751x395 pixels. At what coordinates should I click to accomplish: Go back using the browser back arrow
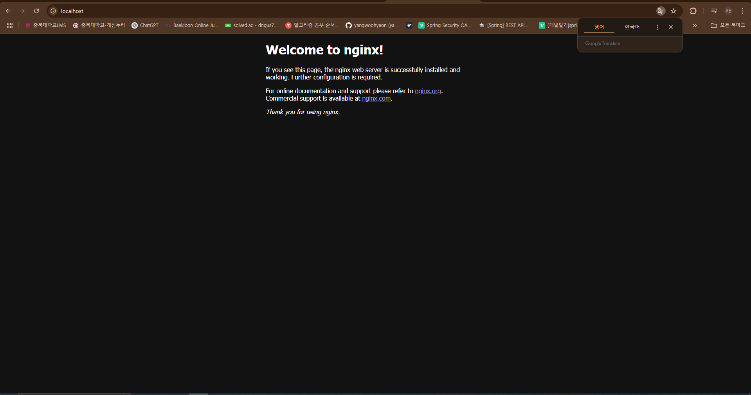point(8,11)
